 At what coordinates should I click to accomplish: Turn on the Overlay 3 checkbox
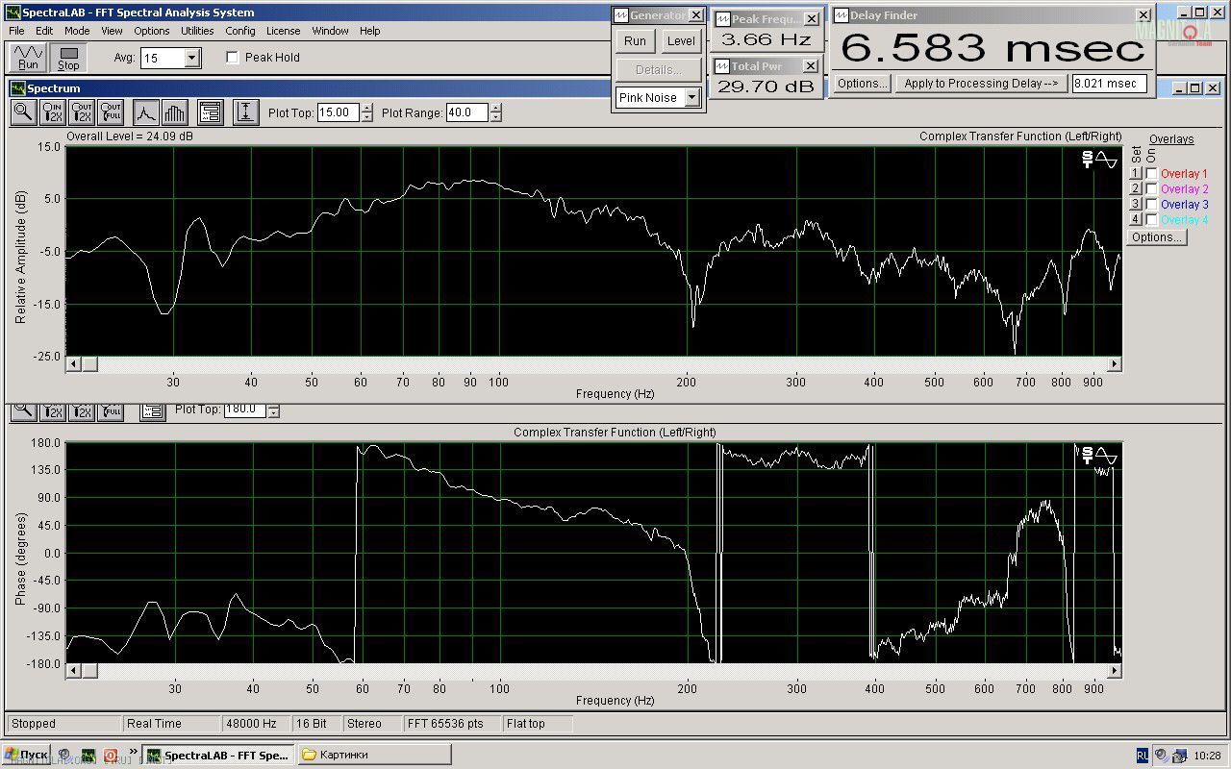[1151, 205]
